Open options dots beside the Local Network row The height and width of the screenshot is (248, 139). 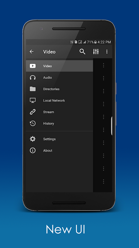(104, 104)
